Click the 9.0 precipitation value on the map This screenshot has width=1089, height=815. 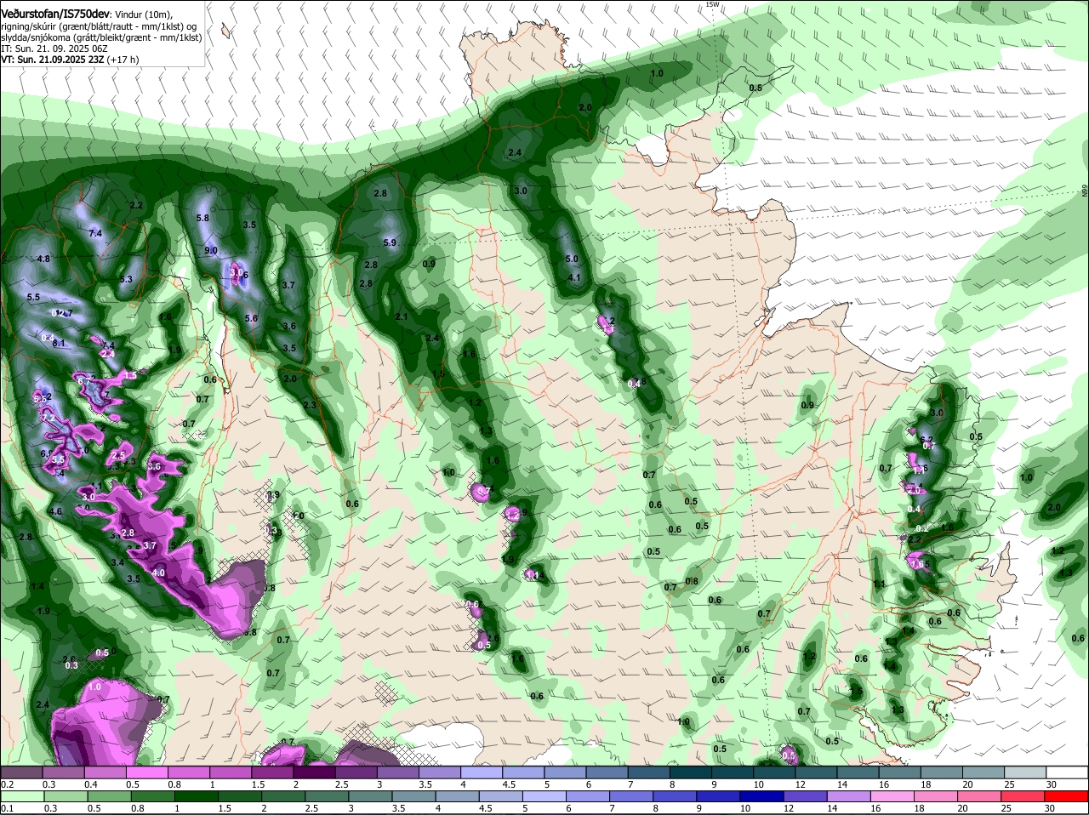click(x=211, y=250)
